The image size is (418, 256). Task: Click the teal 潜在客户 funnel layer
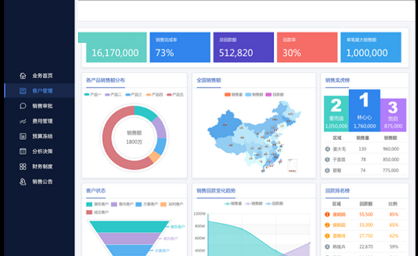point(129,227)
